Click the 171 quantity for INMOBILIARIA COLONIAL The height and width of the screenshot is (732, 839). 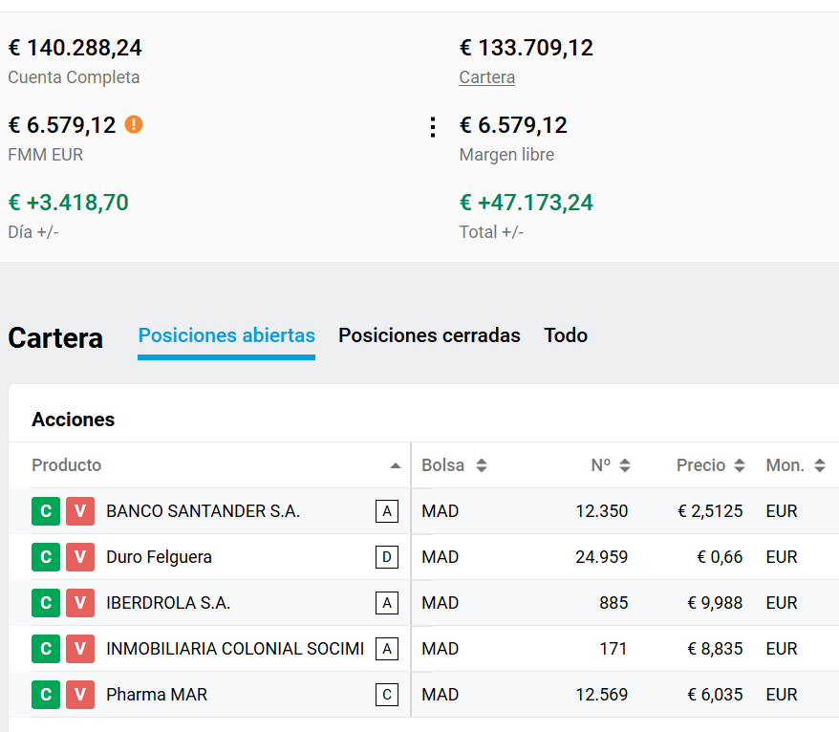point(613,649)
